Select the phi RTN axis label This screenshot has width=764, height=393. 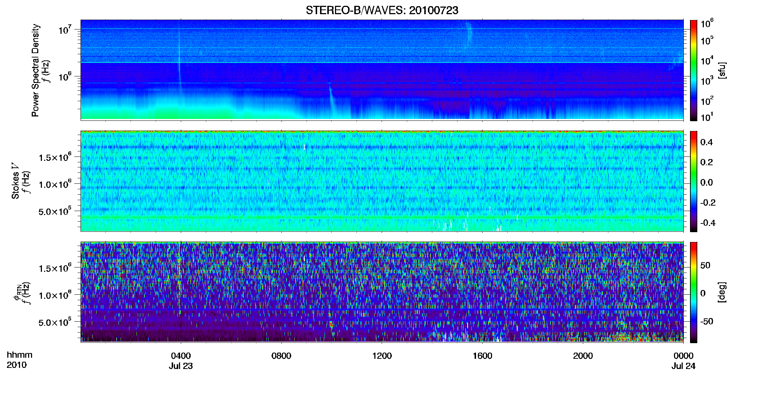click(x=17, y=293)
